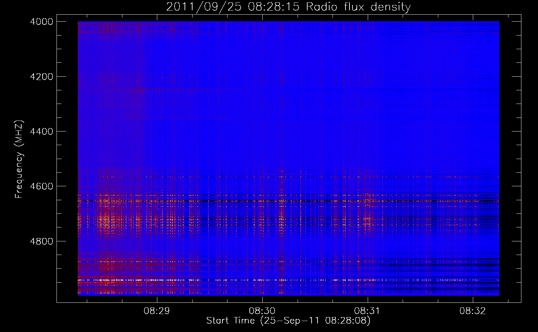This screenshot has width=538, height=332.
Task: Click the 4000 frequency tick label
Action: (42, 22)
